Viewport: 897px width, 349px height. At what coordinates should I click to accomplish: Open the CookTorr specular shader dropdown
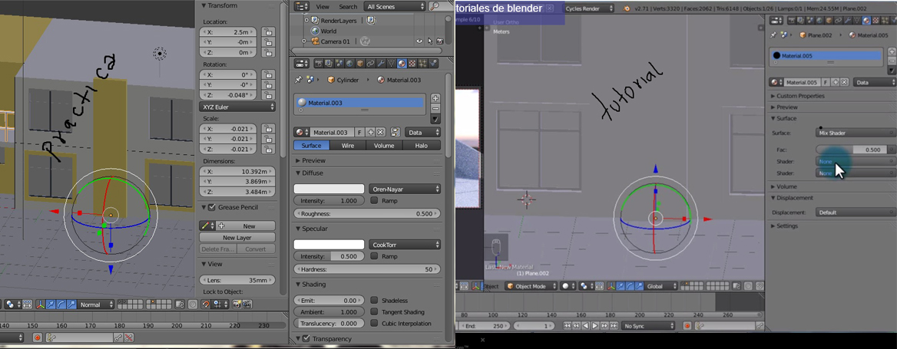pos(405,245)
